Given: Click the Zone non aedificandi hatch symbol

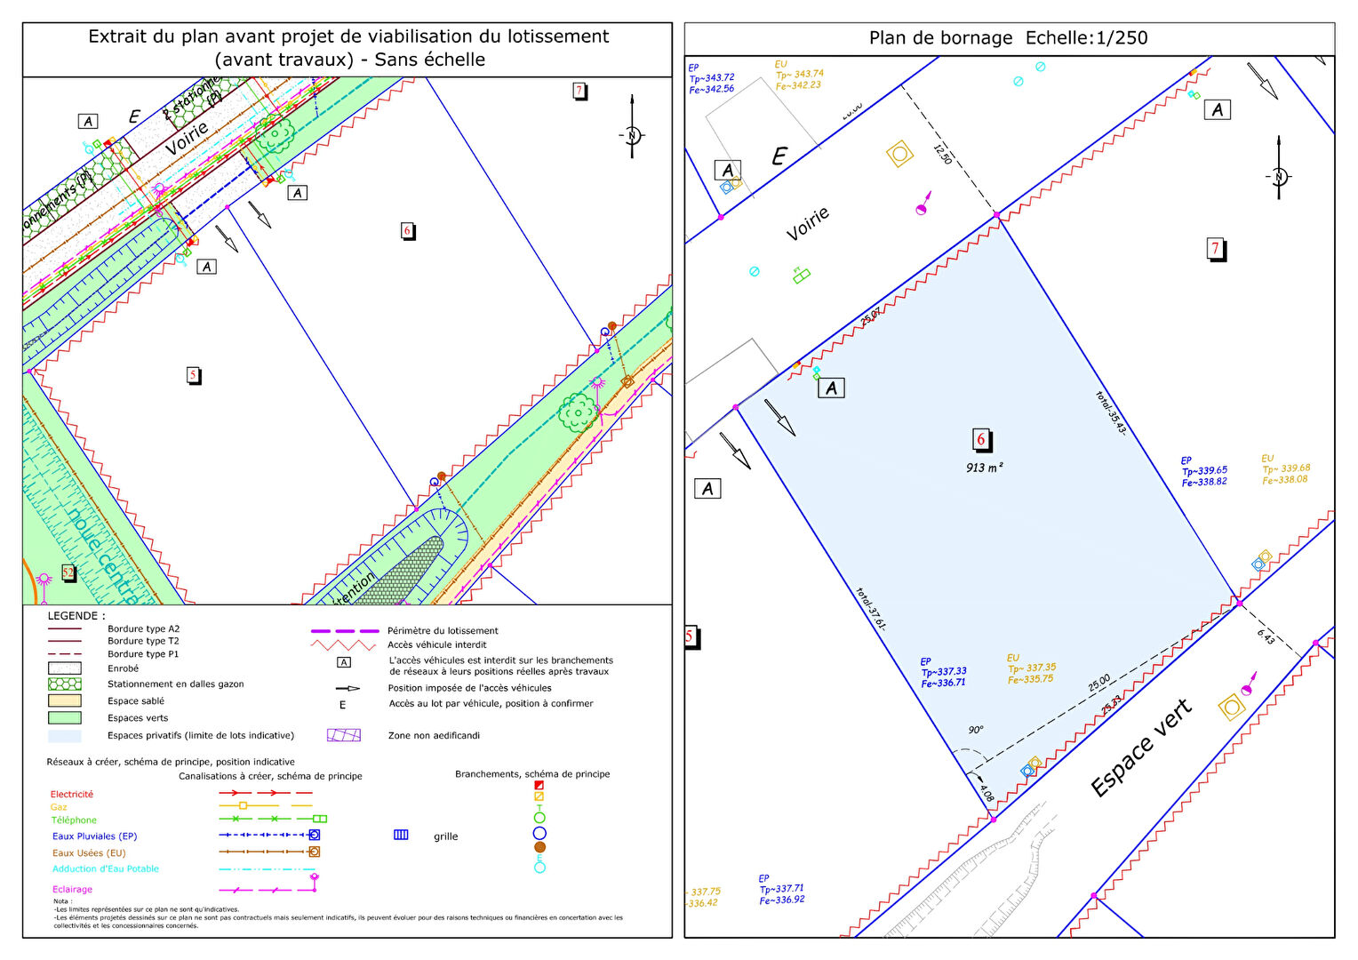Looking at the screenshot, I should tap(343, 735).
